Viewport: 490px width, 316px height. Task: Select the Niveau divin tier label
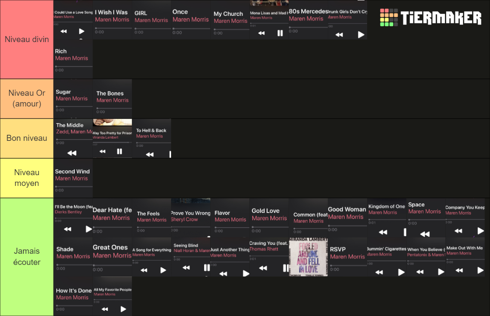coord(27,39)
